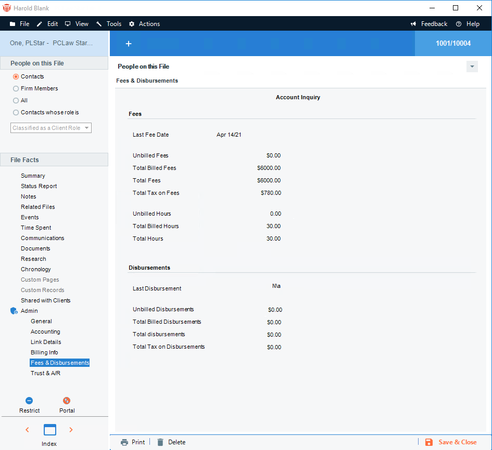492x450 pixels.
Task: Choose Contacts whose role is option
Action: pos(16,112)
